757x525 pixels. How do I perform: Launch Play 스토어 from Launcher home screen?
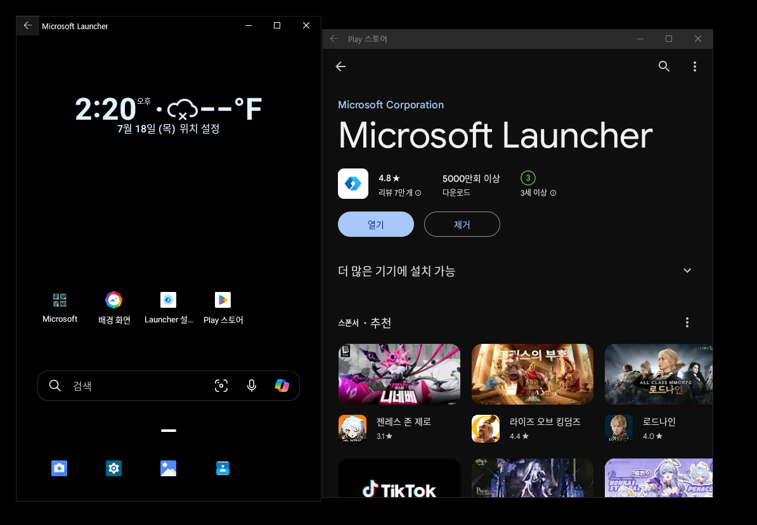coord(223,300)
